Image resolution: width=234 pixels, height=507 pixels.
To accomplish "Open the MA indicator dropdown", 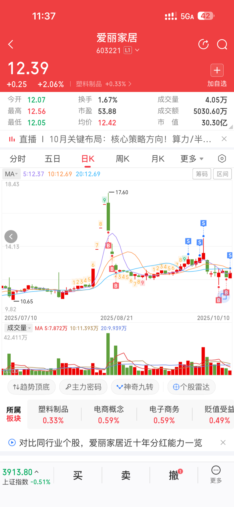I will pos(12,174).
